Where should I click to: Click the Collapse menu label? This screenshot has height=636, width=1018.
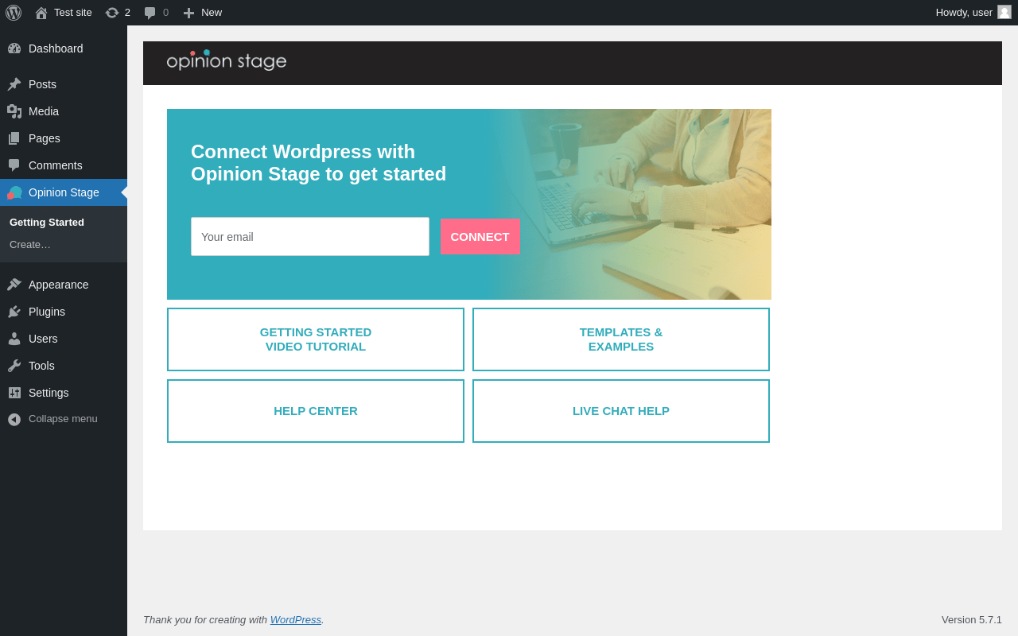(x=63, y=419)
